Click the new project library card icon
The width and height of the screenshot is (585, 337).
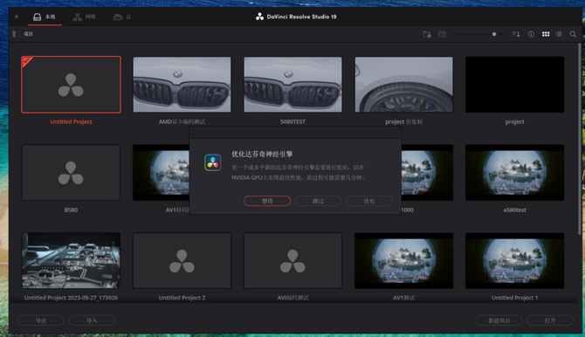(442, 34)
